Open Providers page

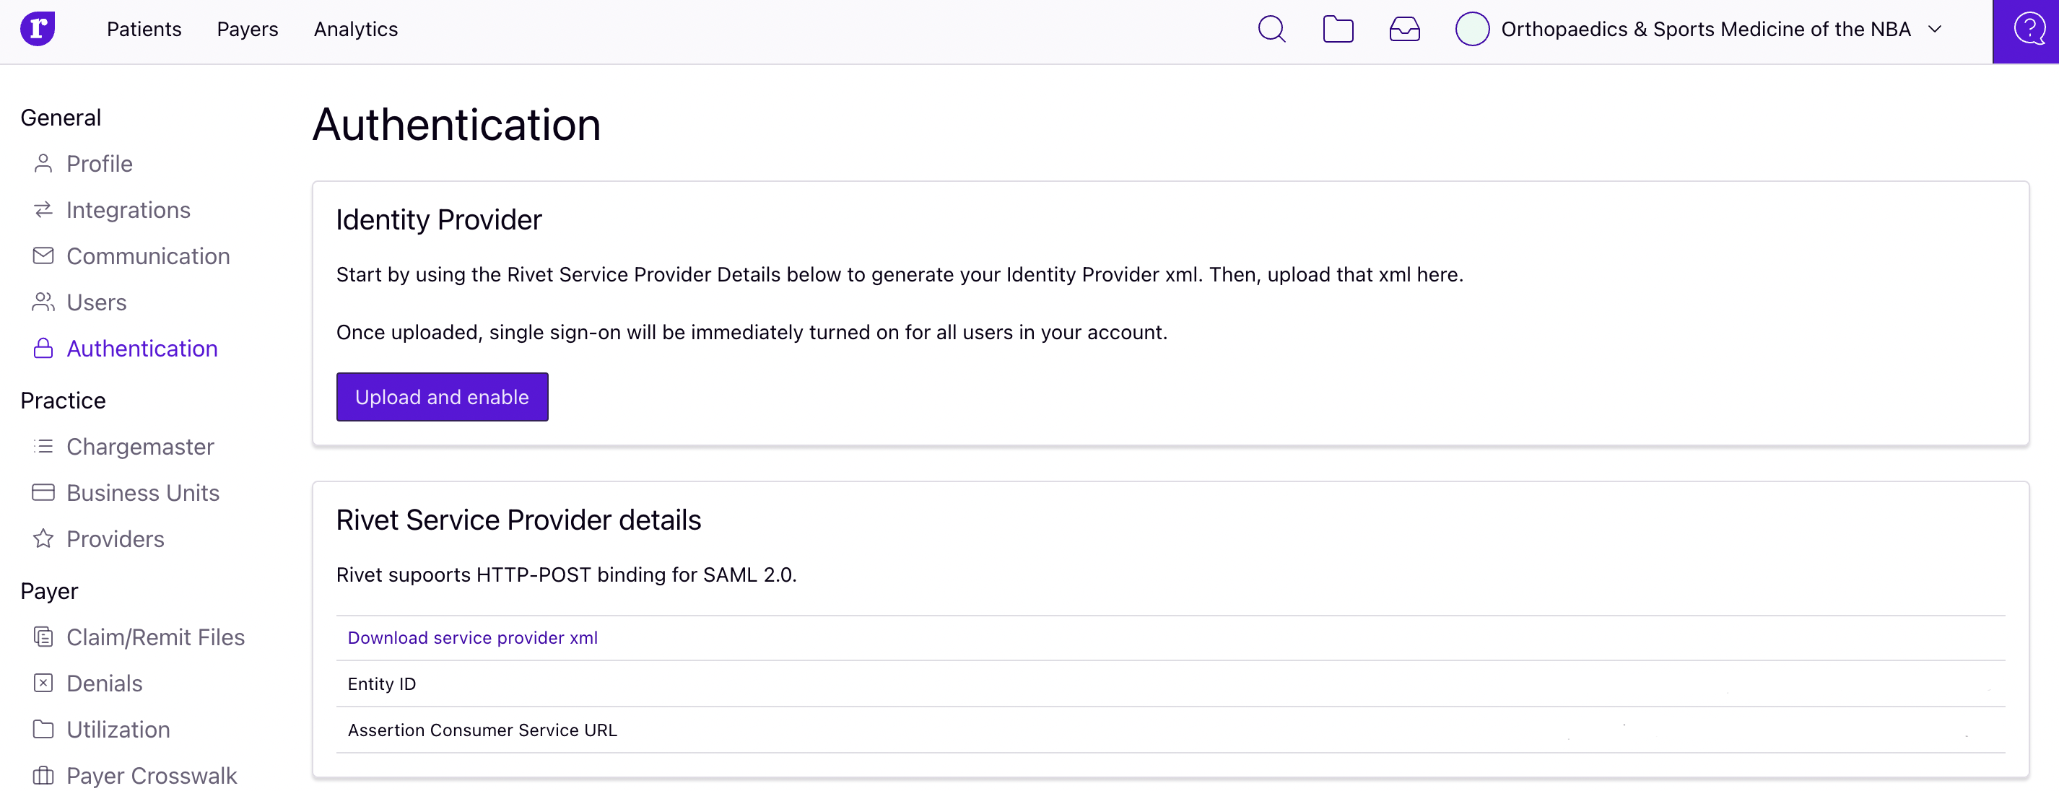click(x=115, y=538)
